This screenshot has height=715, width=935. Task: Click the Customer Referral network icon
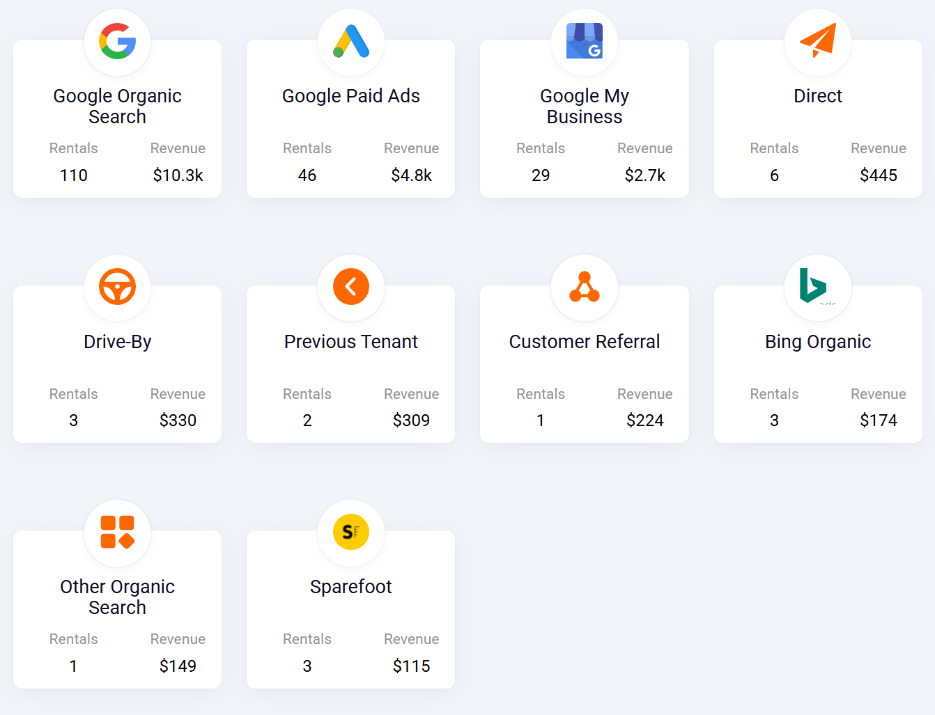[585, 287]
